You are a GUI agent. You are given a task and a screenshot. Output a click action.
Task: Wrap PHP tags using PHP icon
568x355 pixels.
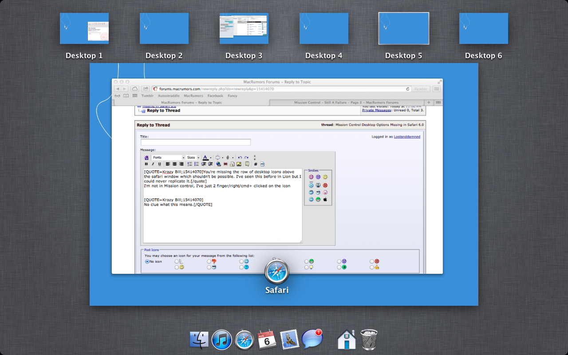pyautogui.click(x=262, y=164)
